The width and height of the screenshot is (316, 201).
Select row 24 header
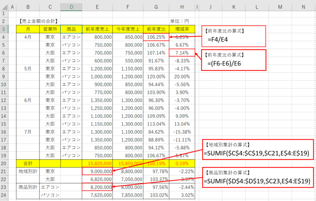(4, 195)
